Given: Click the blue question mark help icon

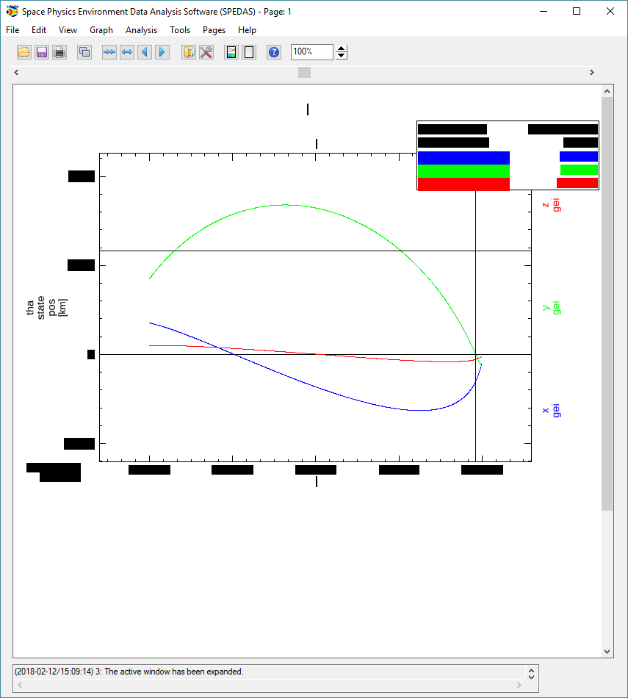Looking at the screenshot, I should pyautogui.click(x=274, y=52).
